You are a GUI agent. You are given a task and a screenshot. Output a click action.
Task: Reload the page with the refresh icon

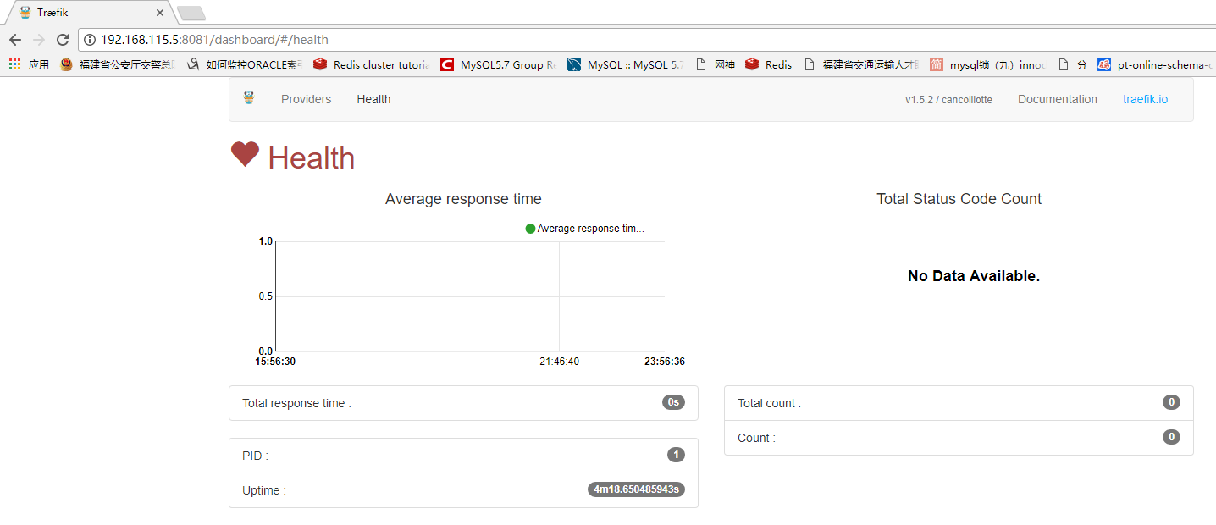pyautogui.click(x=63, y=40)
